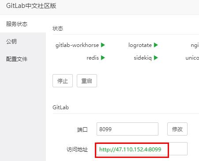Screen dimensions: 199x161
Task: Stop GitLab with the 停止 button
Action: [63, 81]
